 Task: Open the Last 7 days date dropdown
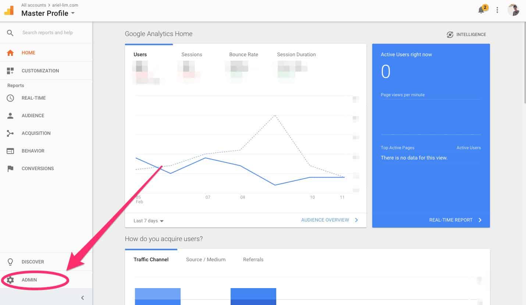point(149,221)
